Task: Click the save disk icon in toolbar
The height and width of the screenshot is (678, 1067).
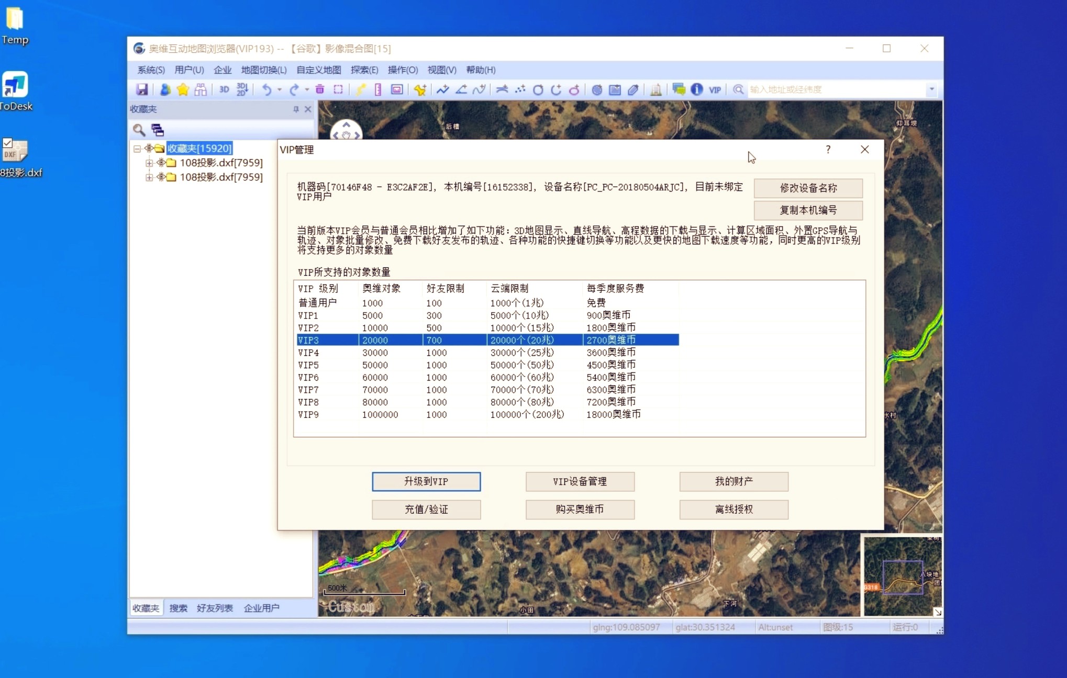Action: point(142,89)
